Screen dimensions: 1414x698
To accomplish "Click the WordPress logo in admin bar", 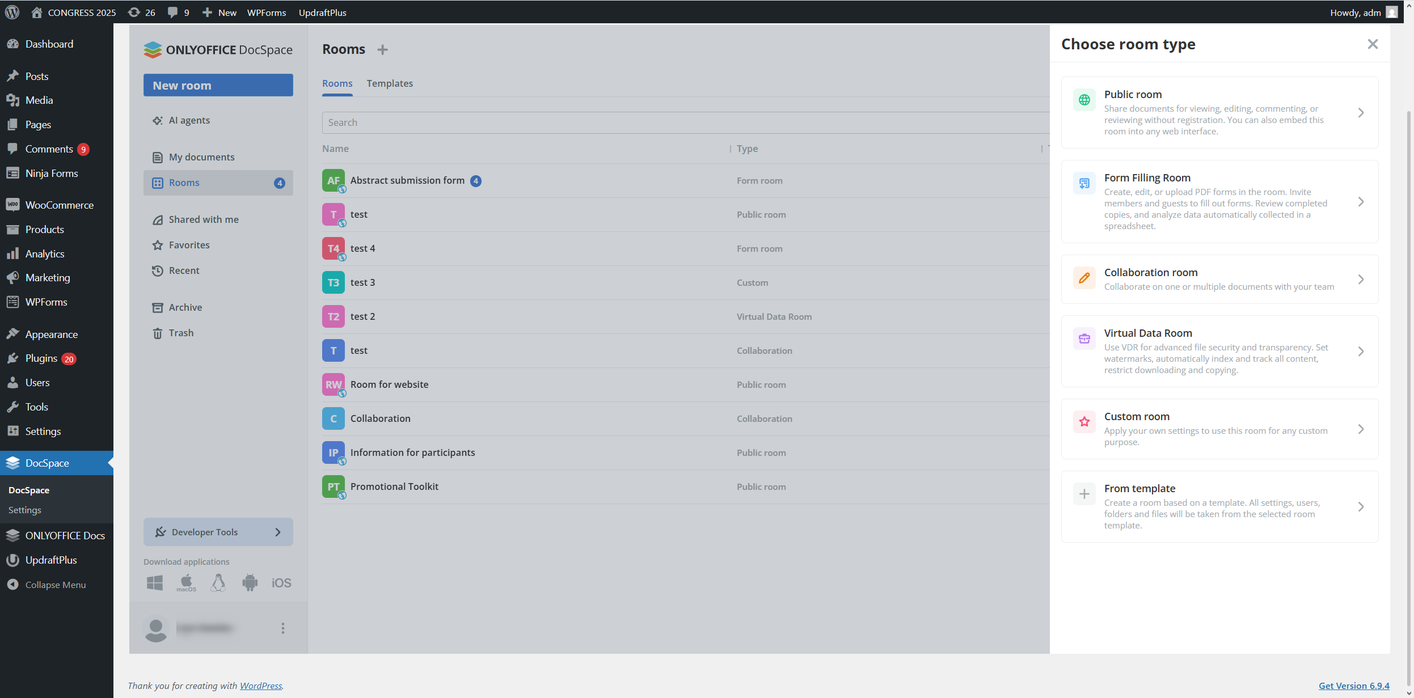I will 12,12.
